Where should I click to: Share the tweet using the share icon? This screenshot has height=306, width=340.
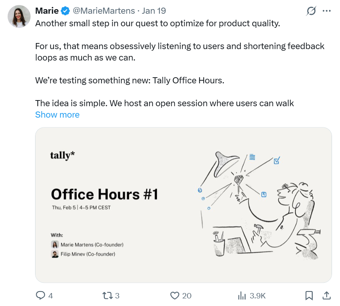[x=327, y=295]
